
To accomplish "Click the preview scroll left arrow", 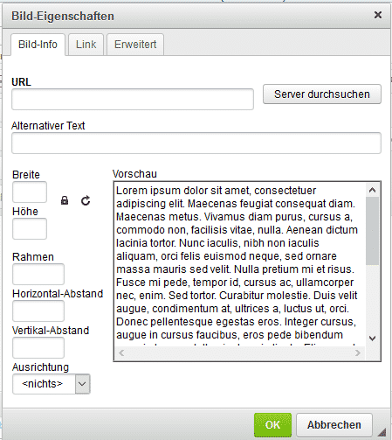I will [121, 353].
